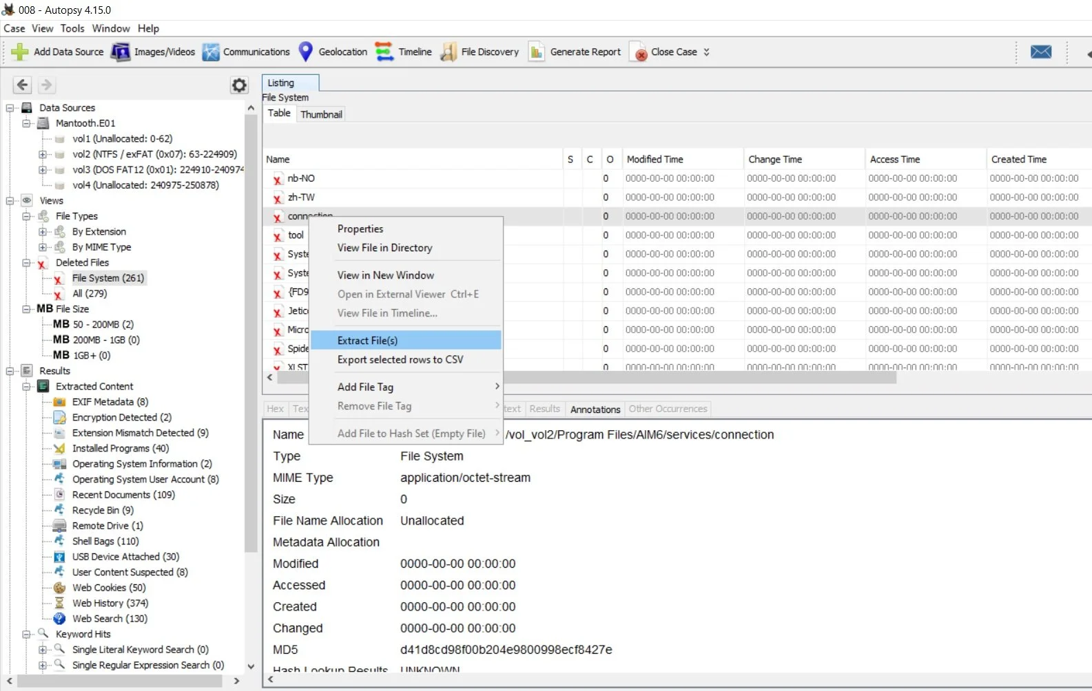The width and height of the screenshot is (1092, 691).
Task: Open the Communications visualization icon
Action: coord(211,52)
